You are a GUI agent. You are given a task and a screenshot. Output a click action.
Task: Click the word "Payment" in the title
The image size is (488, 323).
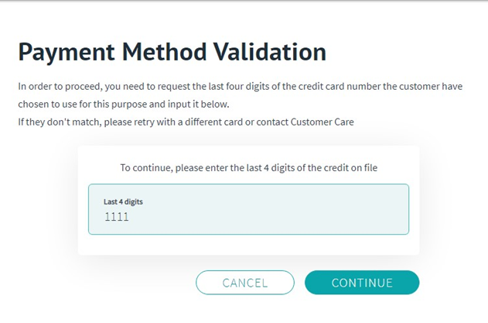67,52
